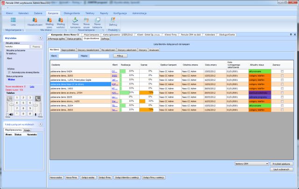Image resolution: width=299 pixels, height=189 pixels.
Task: Click the Niezakończeni clients icon
Action: coord(35,21)
